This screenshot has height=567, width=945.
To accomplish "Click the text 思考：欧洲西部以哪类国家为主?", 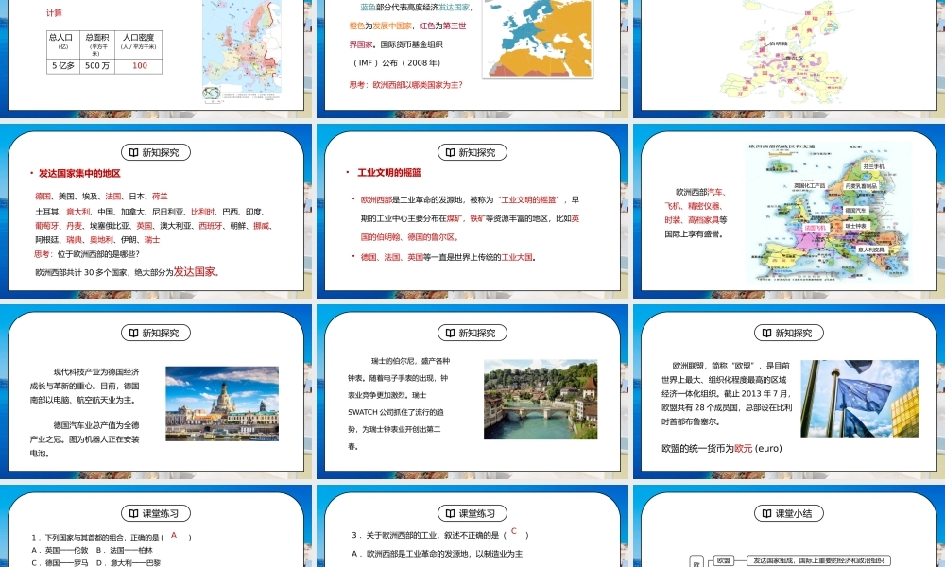I will click(405, 85).
